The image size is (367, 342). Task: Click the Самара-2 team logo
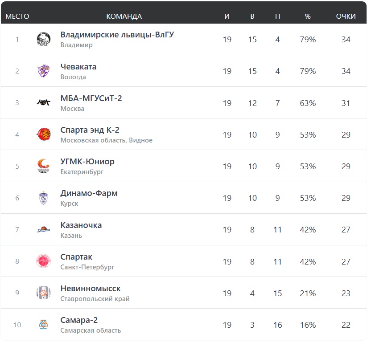click(44, 325)
